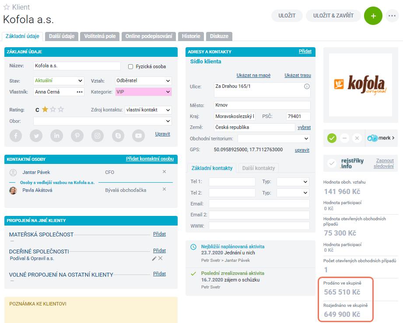Click Přidat next to Dceřiné společnosti
Screen dimensions: 403x323
click(159, 250)
